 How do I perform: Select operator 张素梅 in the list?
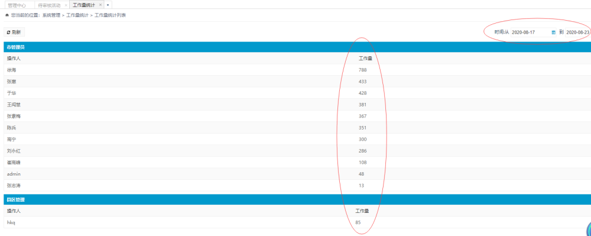click(14, 116)
